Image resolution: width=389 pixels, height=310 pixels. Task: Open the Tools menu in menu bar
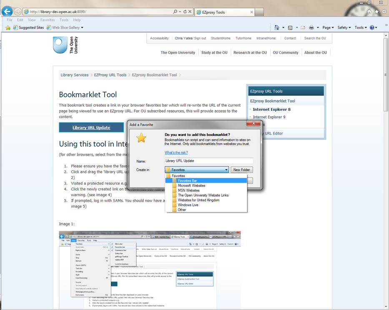coord(64,20)
